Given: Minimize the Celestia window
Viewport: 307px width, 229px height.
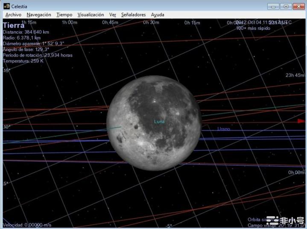Looking at the screenshot, I should (273, 6).
